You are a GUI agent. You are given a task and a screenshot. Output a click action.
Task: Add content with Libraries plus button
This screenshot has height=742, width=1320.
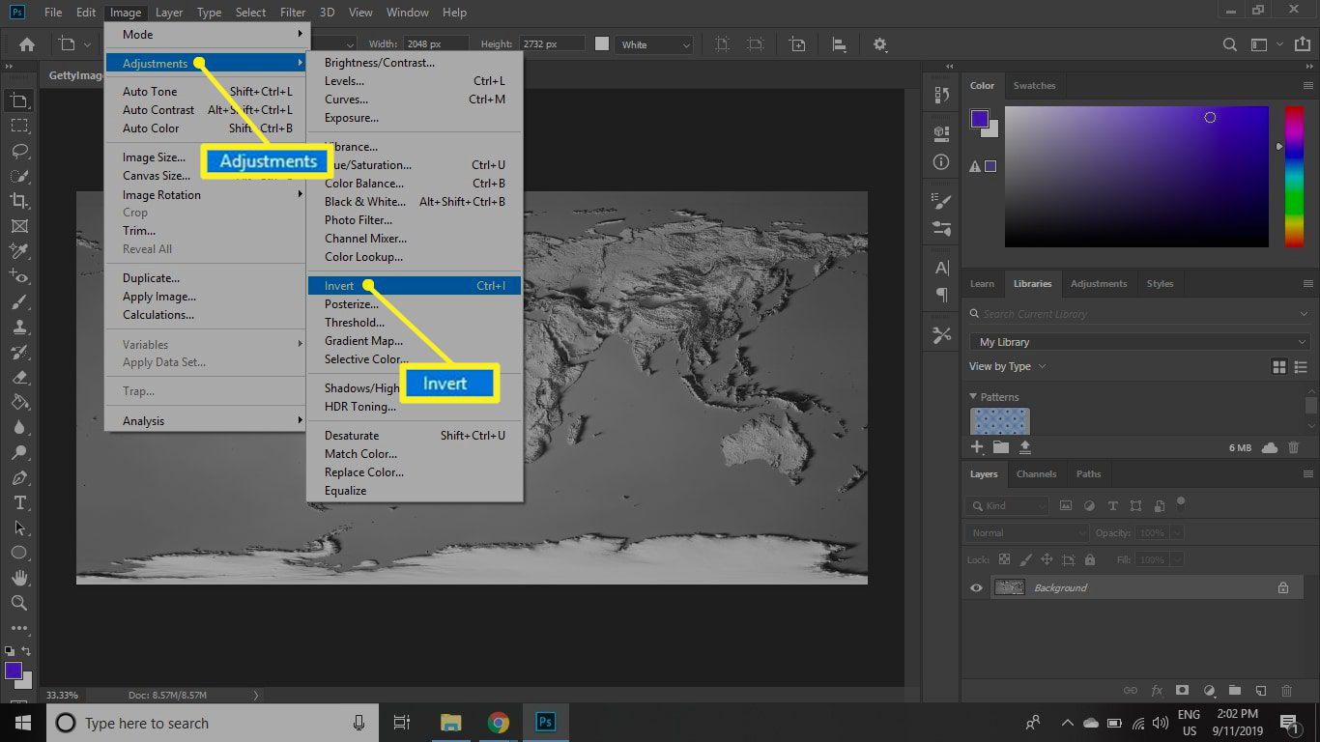pos(977,447)
